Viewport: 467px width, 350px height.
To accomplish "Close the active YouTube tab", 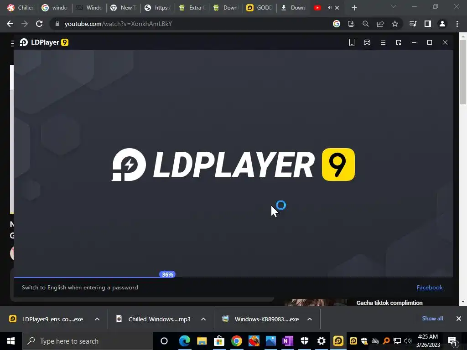I will pyautogui.click(x=337, y=8).
